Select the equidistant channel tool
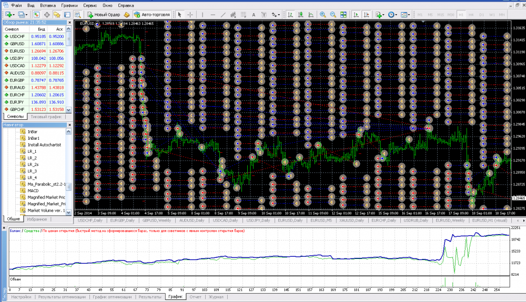This screenshot has height=302, width=526. (233, 14)
